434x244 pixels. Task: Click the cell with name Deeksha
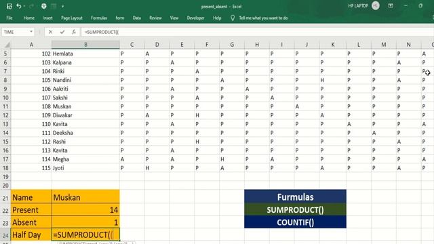[85, 133]
